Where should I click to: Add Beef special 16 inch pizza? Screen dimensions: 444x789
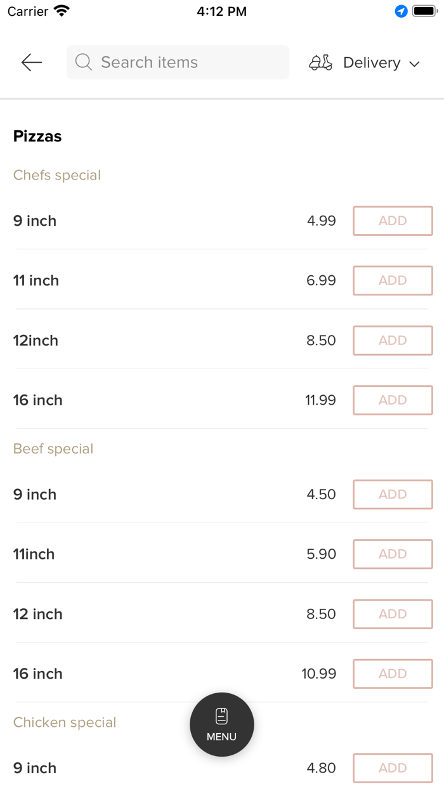(393, 674)
